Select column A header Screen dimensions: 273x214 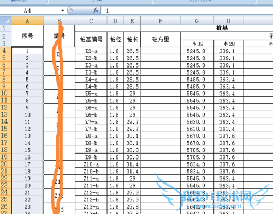(x=27, y=21)
